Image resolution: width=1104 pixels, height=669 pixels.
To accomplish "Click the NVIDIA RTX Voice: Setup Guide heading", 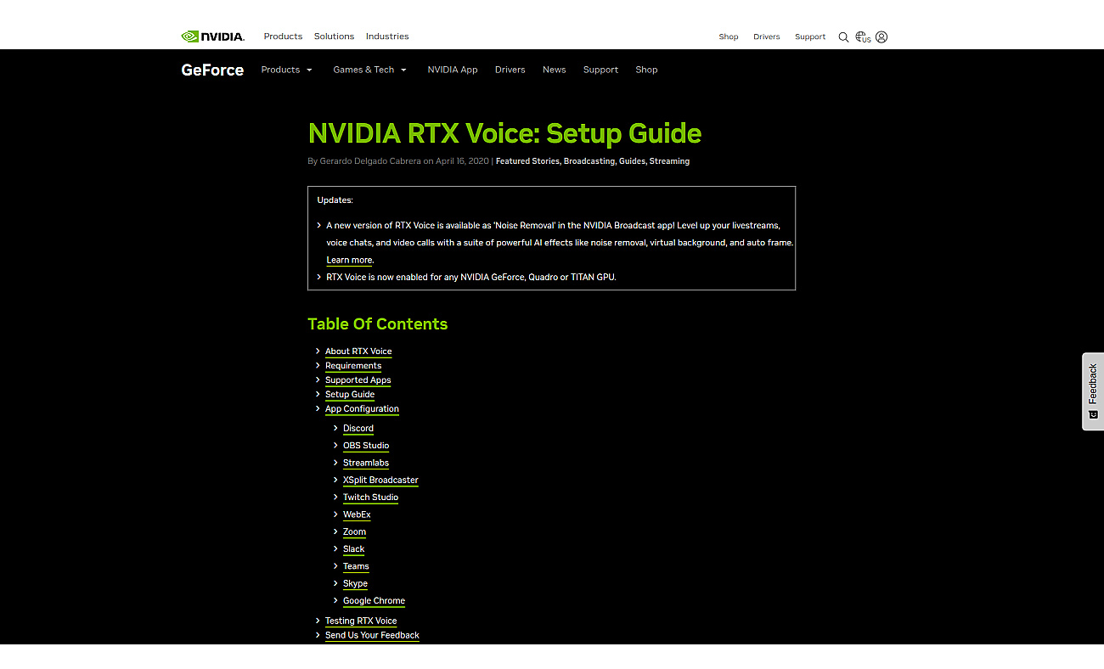I will tap(504, 133).
